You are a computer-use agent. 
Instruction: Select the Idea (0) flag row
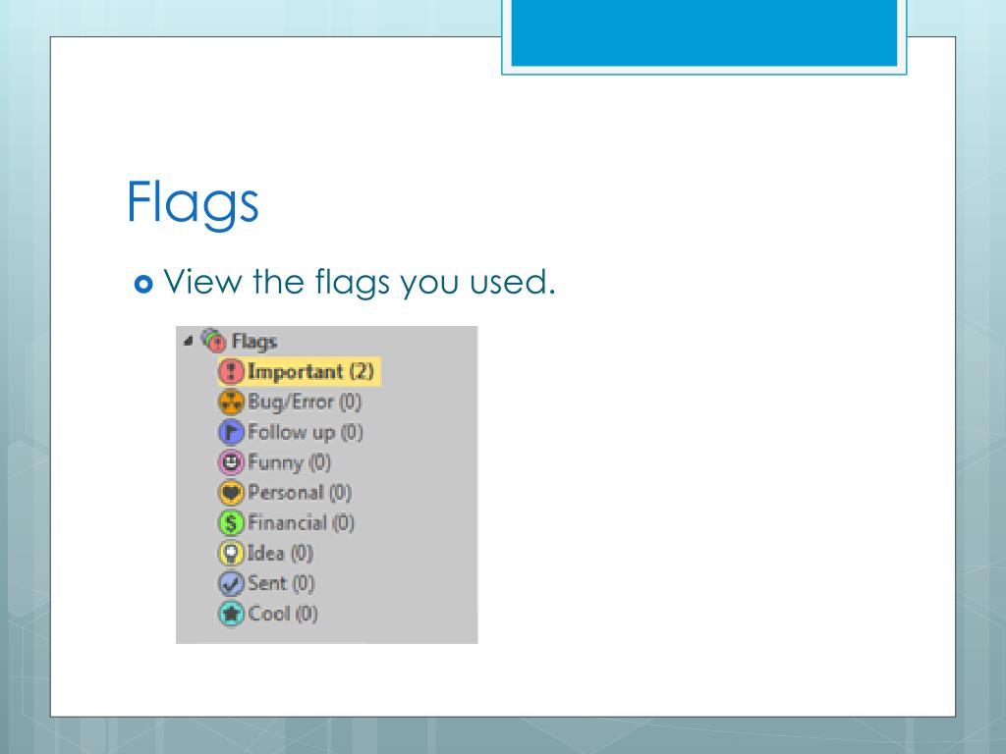tap(265, 553)
